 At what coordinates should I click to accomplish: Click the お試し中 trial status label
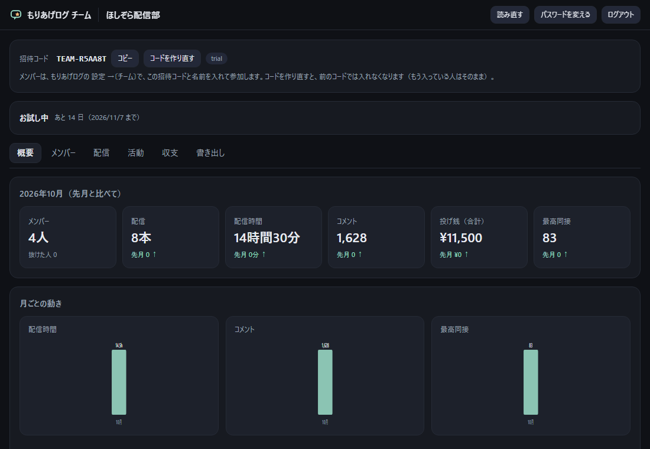click(34, 118)
